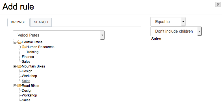Switch to the BROWSE tab

coord(18,22)
